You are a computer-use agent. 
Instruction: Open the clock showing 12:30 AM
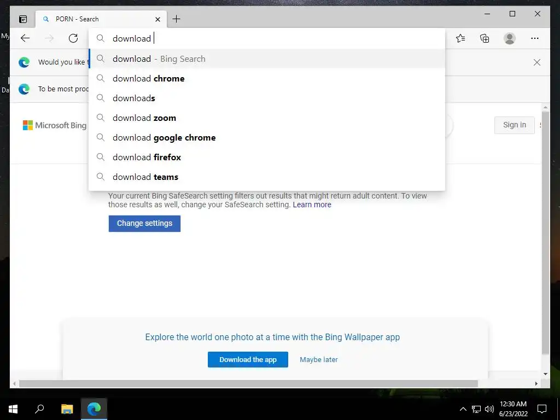[x=513, y=409]
